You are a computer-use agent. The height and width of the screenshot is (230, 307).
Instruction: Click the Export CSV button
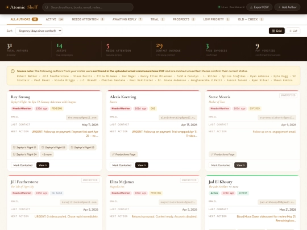pyautogui.click(x=259, y=7)
